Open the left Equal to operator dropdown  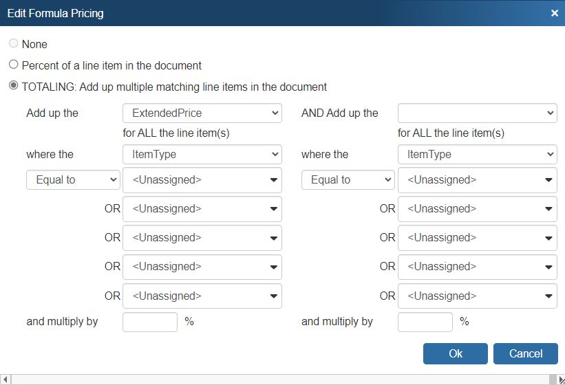tap(73, 180)
